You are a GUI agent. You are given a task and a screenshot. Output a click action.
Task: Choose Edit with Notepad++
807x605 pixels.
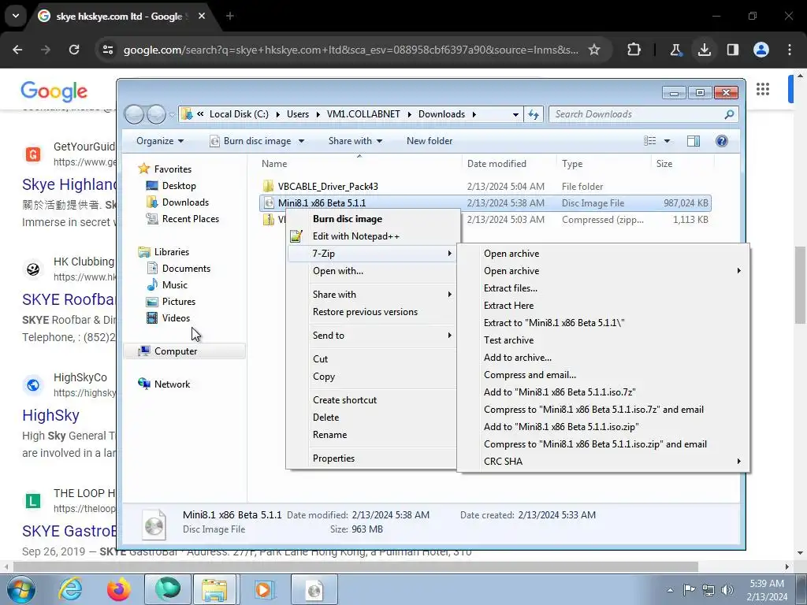coord(355,236)
